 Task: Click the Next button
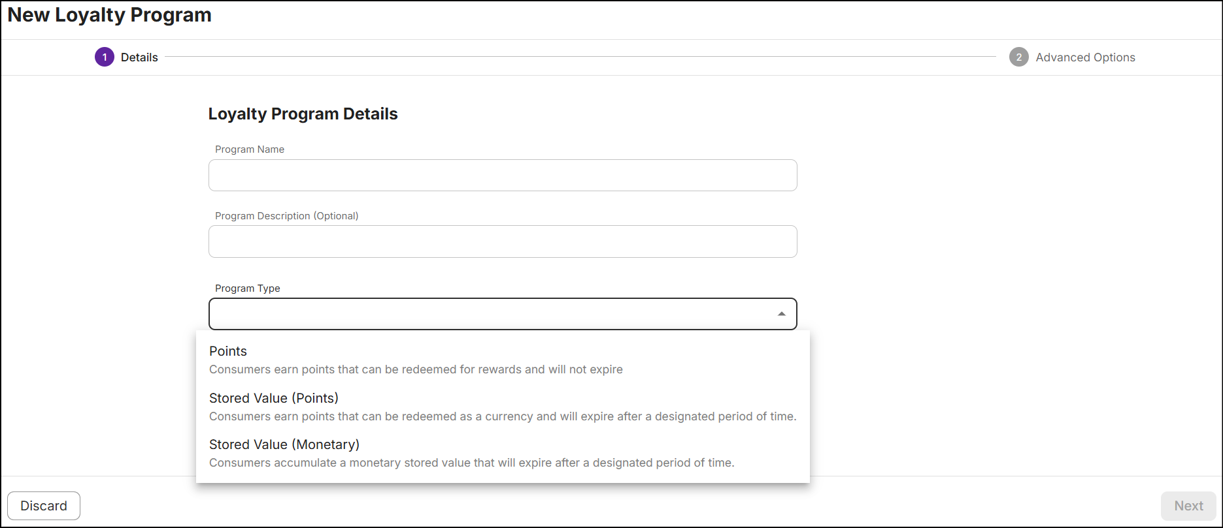(1188, 506)
